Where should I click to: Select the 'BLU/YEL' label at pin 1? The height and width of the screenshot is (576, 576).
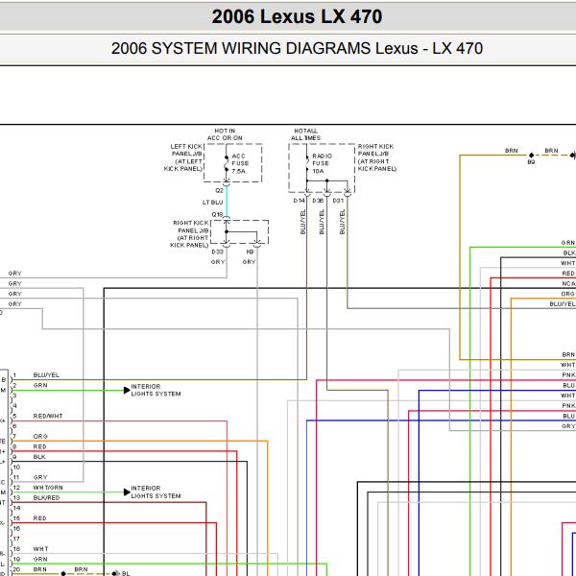46,375
